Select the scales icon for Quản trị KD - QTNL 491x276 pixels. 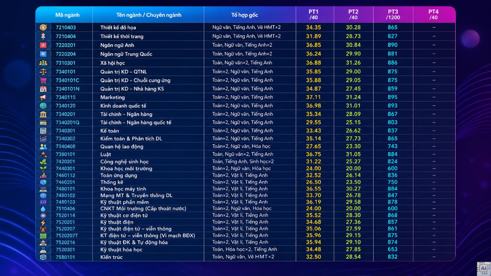click(x=43, y=72)
